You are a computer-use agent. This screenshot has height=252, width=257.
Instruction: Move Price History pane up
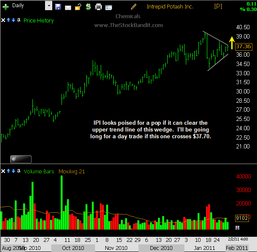coord(9,20)
